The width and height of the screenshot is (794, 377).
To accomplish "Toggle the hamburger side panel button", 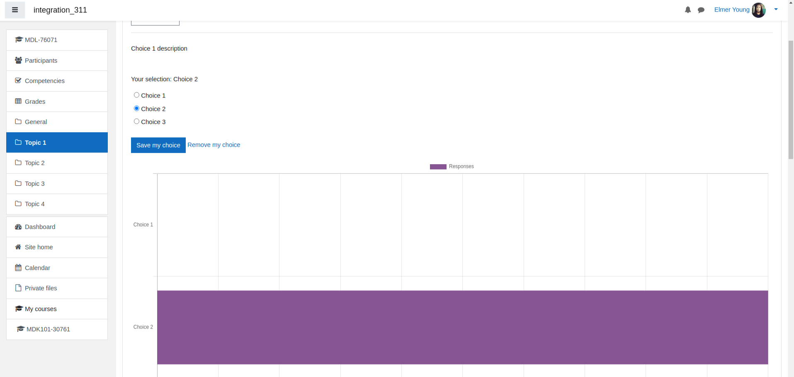I will (15, 10).
